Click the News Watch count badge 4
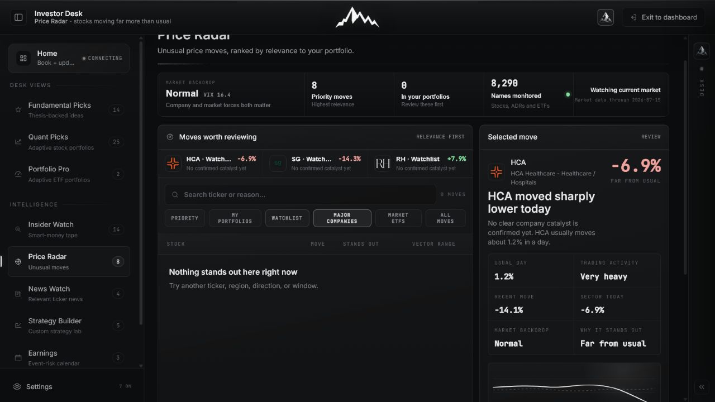 (118, 294)
